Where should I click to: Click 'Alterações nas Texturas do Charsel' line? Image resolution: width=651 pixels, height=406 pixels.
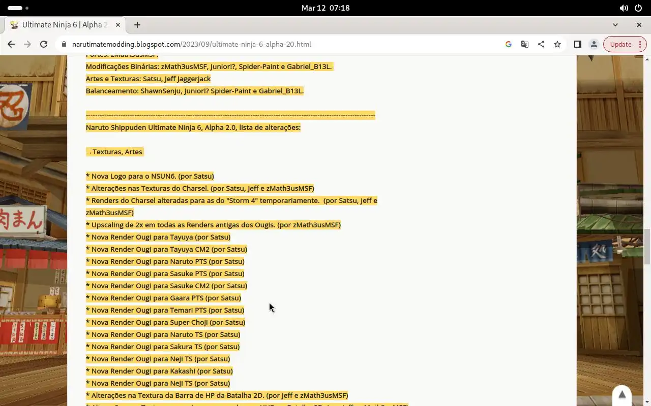point(200,188)
